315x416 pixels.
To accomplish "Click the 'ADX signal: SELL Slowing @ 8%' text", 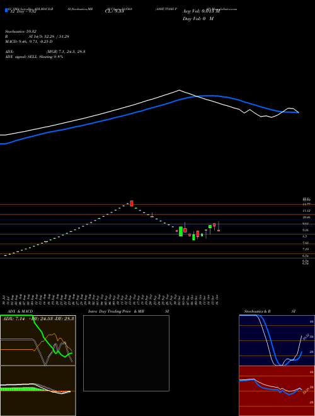I will [x=34, y=57].
